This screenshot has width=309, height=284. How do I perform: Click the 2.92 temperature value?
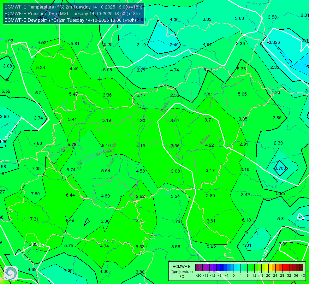[140, 196]
